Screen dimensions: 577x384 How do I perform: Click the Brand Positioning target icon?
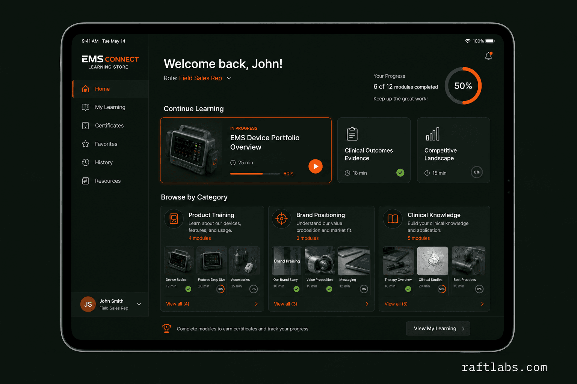point(282,219)
